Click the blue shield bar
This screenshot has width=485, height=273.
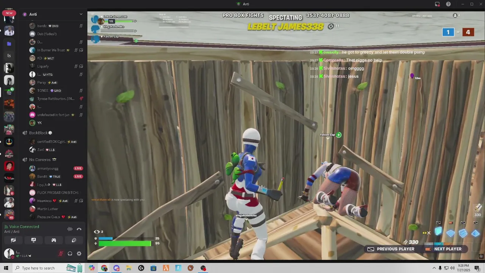pyautogui.click(x=105, y=238)
